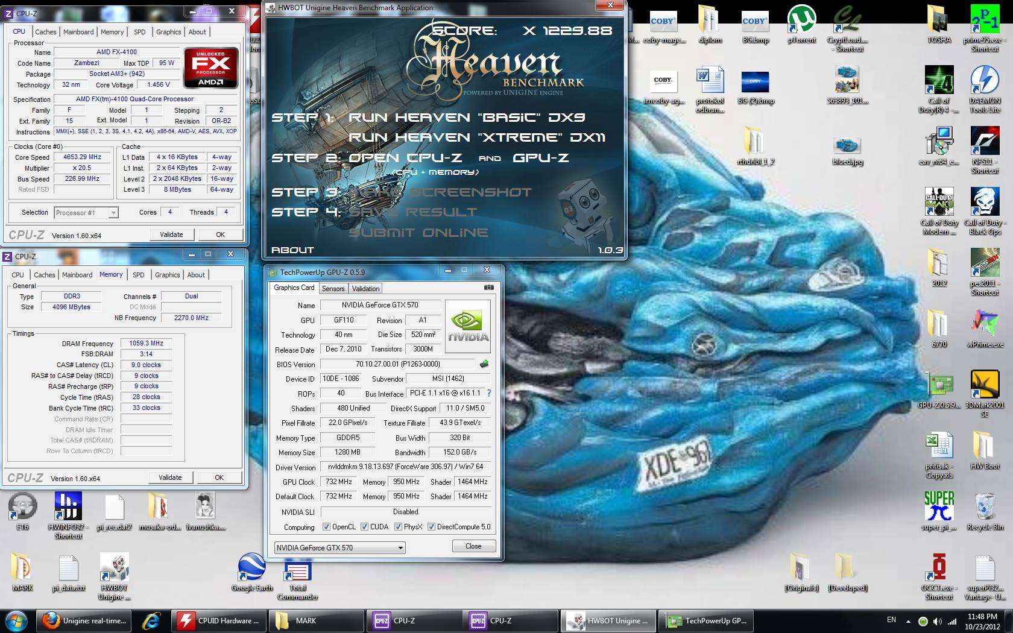The height and width of the screenshot is (633, 1013).
Task: Click the bus interface question mark in GPU-Z
Action: 488,393
